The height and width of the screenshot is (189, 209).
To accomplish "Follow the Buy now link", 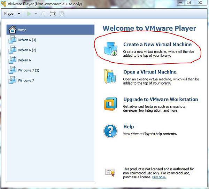I will tap(159, 177).
